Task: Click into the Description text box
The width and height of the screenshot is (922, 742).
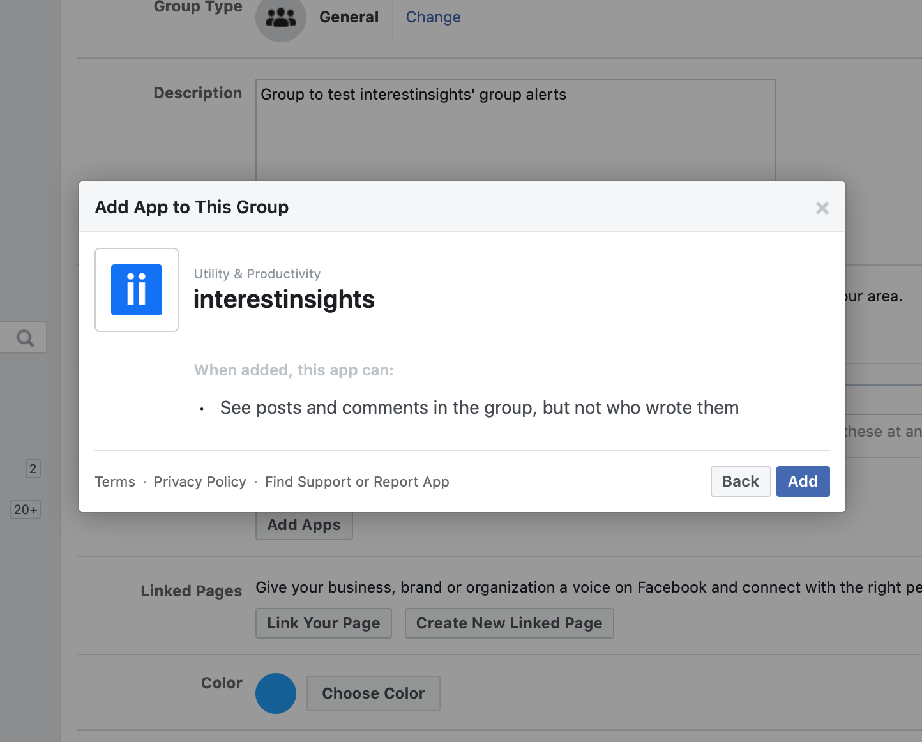Action: (515, 134)
